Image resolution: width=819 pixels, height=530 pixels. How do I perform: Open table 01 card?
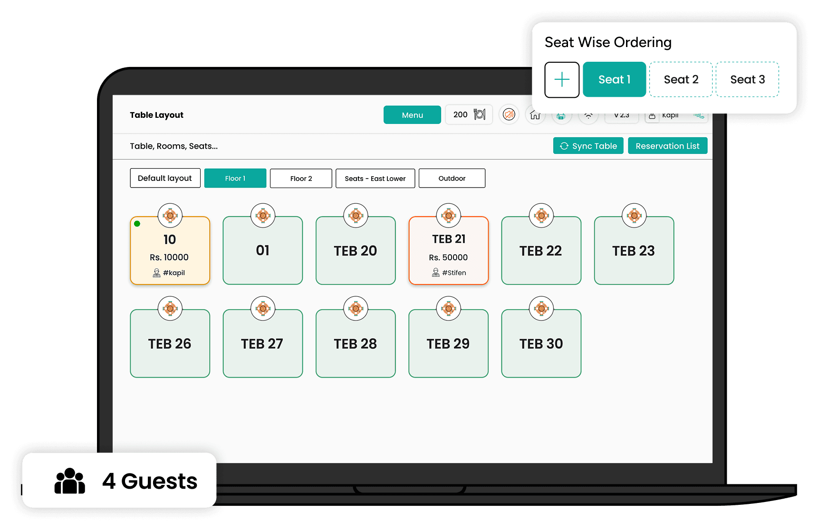click(x=263, y=251)
